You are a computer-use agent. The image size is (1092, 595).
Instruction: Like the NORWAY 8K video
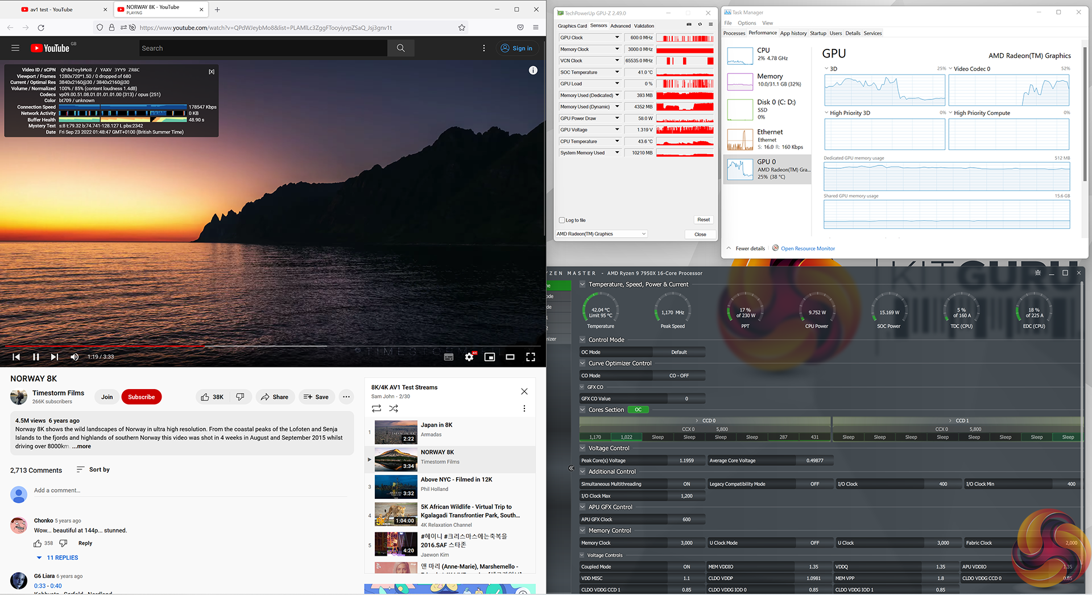[212, 397]
